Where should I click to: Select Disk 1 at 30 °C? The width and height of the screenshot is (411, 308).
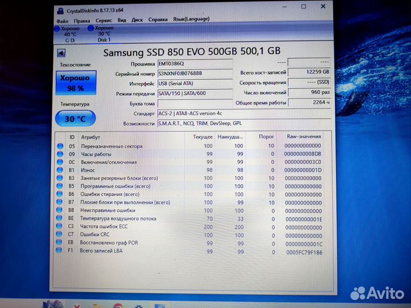coord(102,34)
